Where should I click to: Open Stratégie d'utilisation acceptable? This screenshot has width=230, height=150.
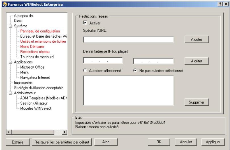[x=39, y=88]
